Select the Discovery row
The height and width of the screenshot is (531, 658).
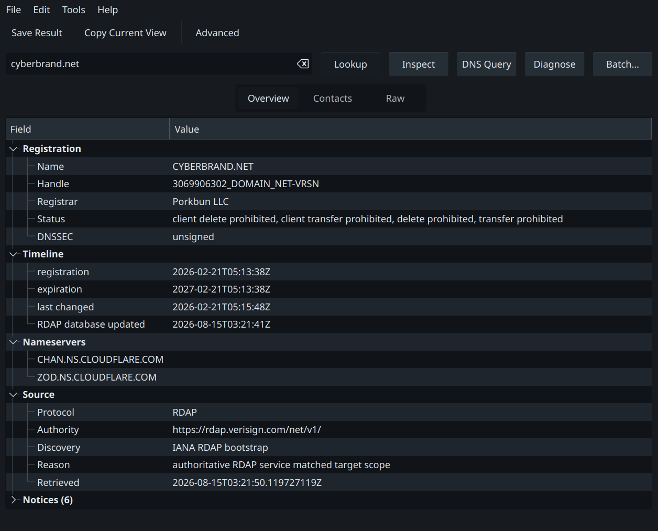click(329, 448)
